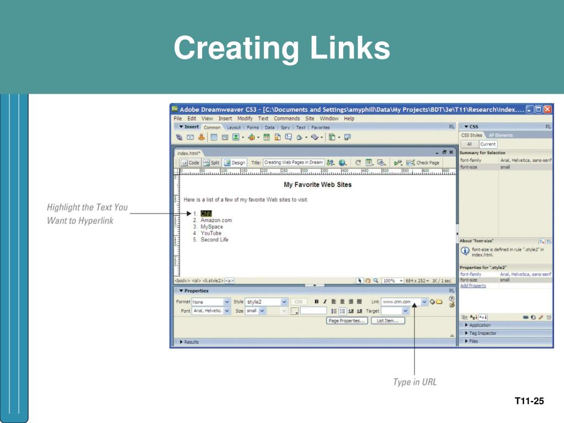This screenshot has height=423, width=564.
Task: Delete CSS property trash icon
Action: click(x=549, y=317)
